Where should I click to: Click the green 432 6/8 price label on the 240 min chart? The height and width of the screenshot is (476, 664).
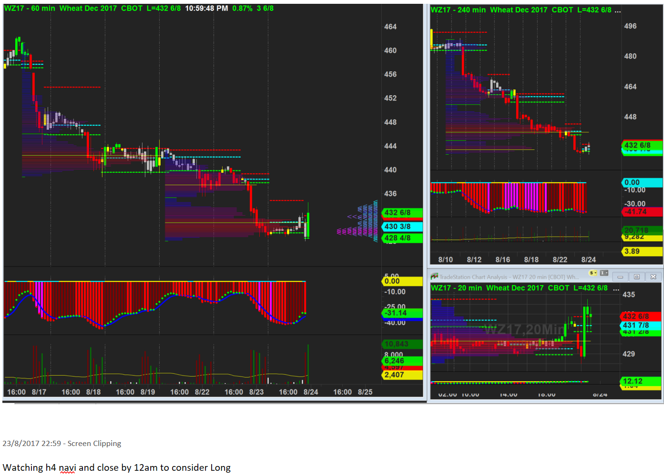click(642, 145)
